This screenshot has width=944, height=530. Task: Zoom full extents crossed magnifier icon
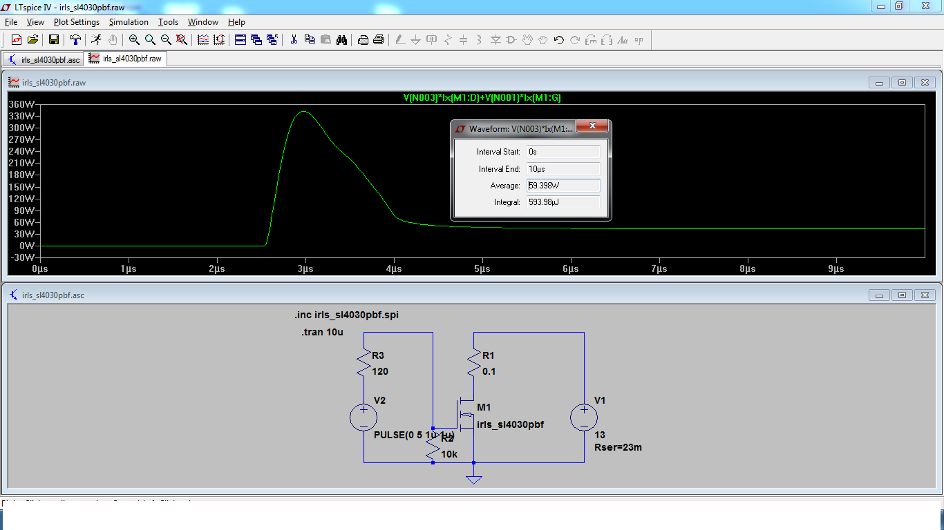click(x=182, y=40)
